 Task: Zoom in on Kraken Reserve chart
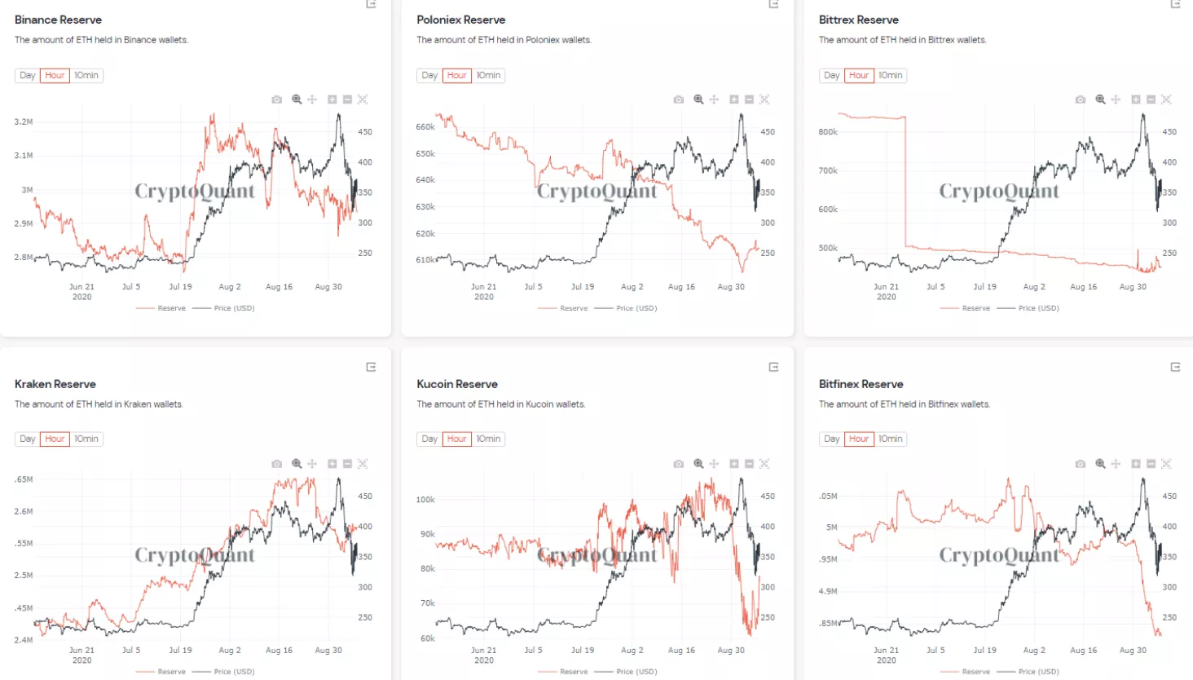pos(332,464)
